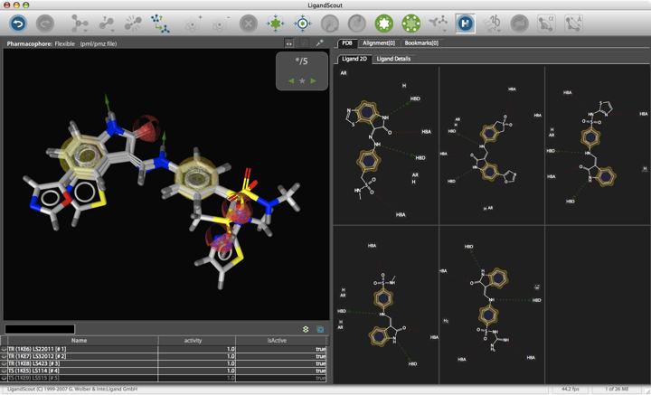The image size is (651, 395).
Task: Click the gray X delete button
Action: 249,24
